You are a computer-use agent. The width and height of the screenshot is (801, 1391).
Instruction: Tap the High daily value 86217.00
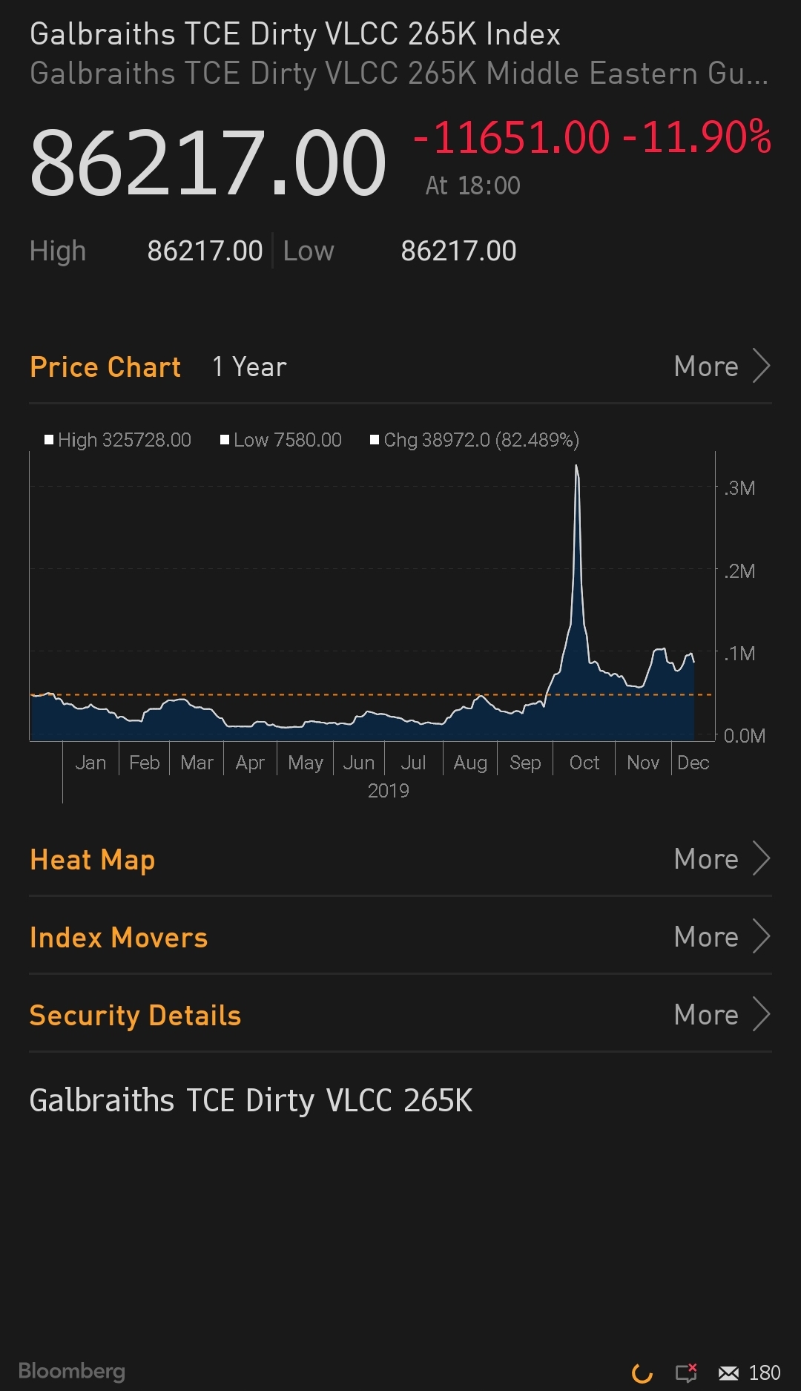pyautogui.click(x=205, y=251)
